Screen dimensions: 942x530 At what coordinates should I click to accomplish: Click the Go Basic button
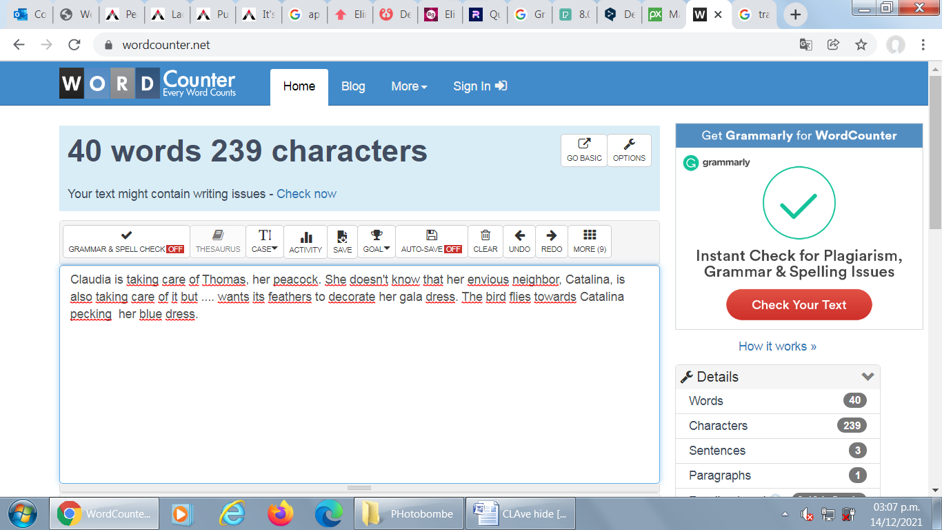click(x=584, y=150)
